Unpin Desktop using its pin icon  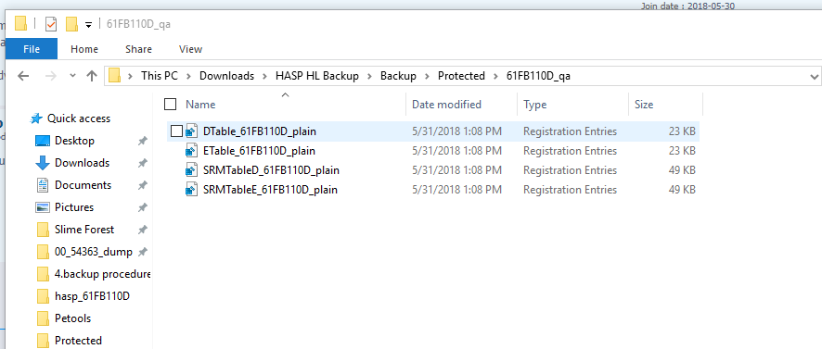coord(142,141)
